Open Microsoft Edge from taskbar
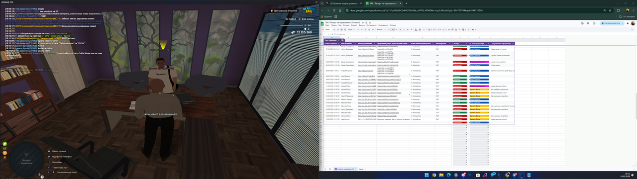Screen dimensions: 637x179 pyautogui.click(x=448, y=175)
